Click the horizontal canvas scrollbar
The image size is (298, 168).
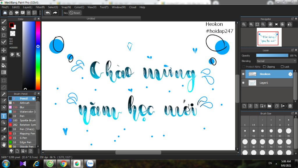coord(138,152)
